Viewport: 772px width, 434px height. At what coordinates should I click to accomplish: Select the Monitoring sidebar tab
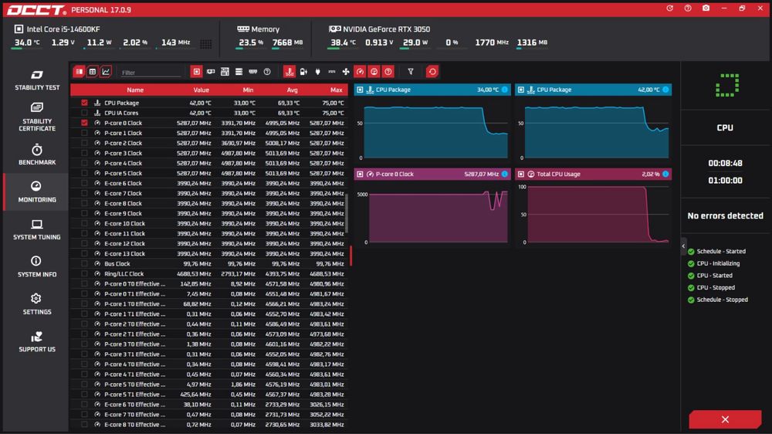(x=37, y=192)
